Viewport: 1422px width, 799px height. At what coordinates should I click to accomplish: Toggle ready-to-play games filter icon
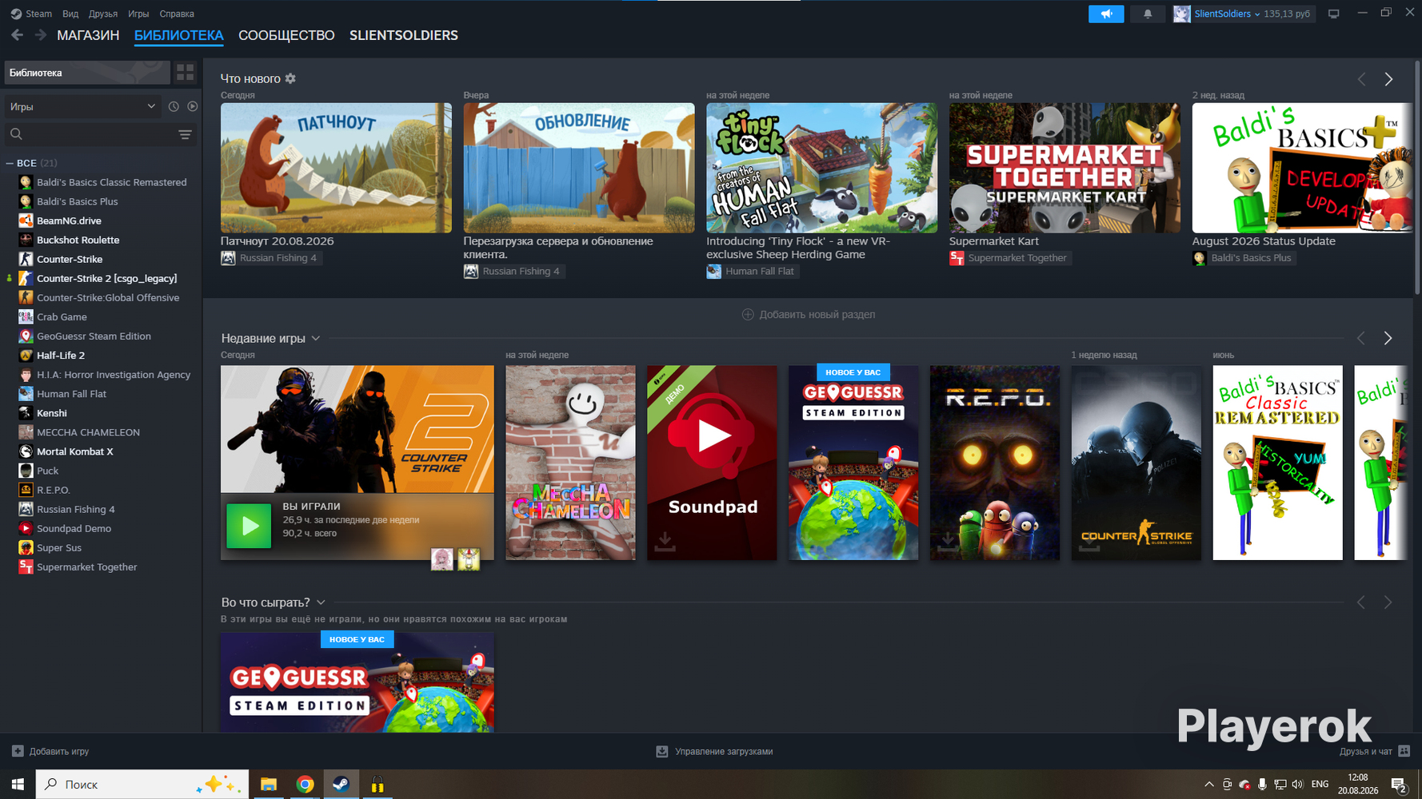193,106
